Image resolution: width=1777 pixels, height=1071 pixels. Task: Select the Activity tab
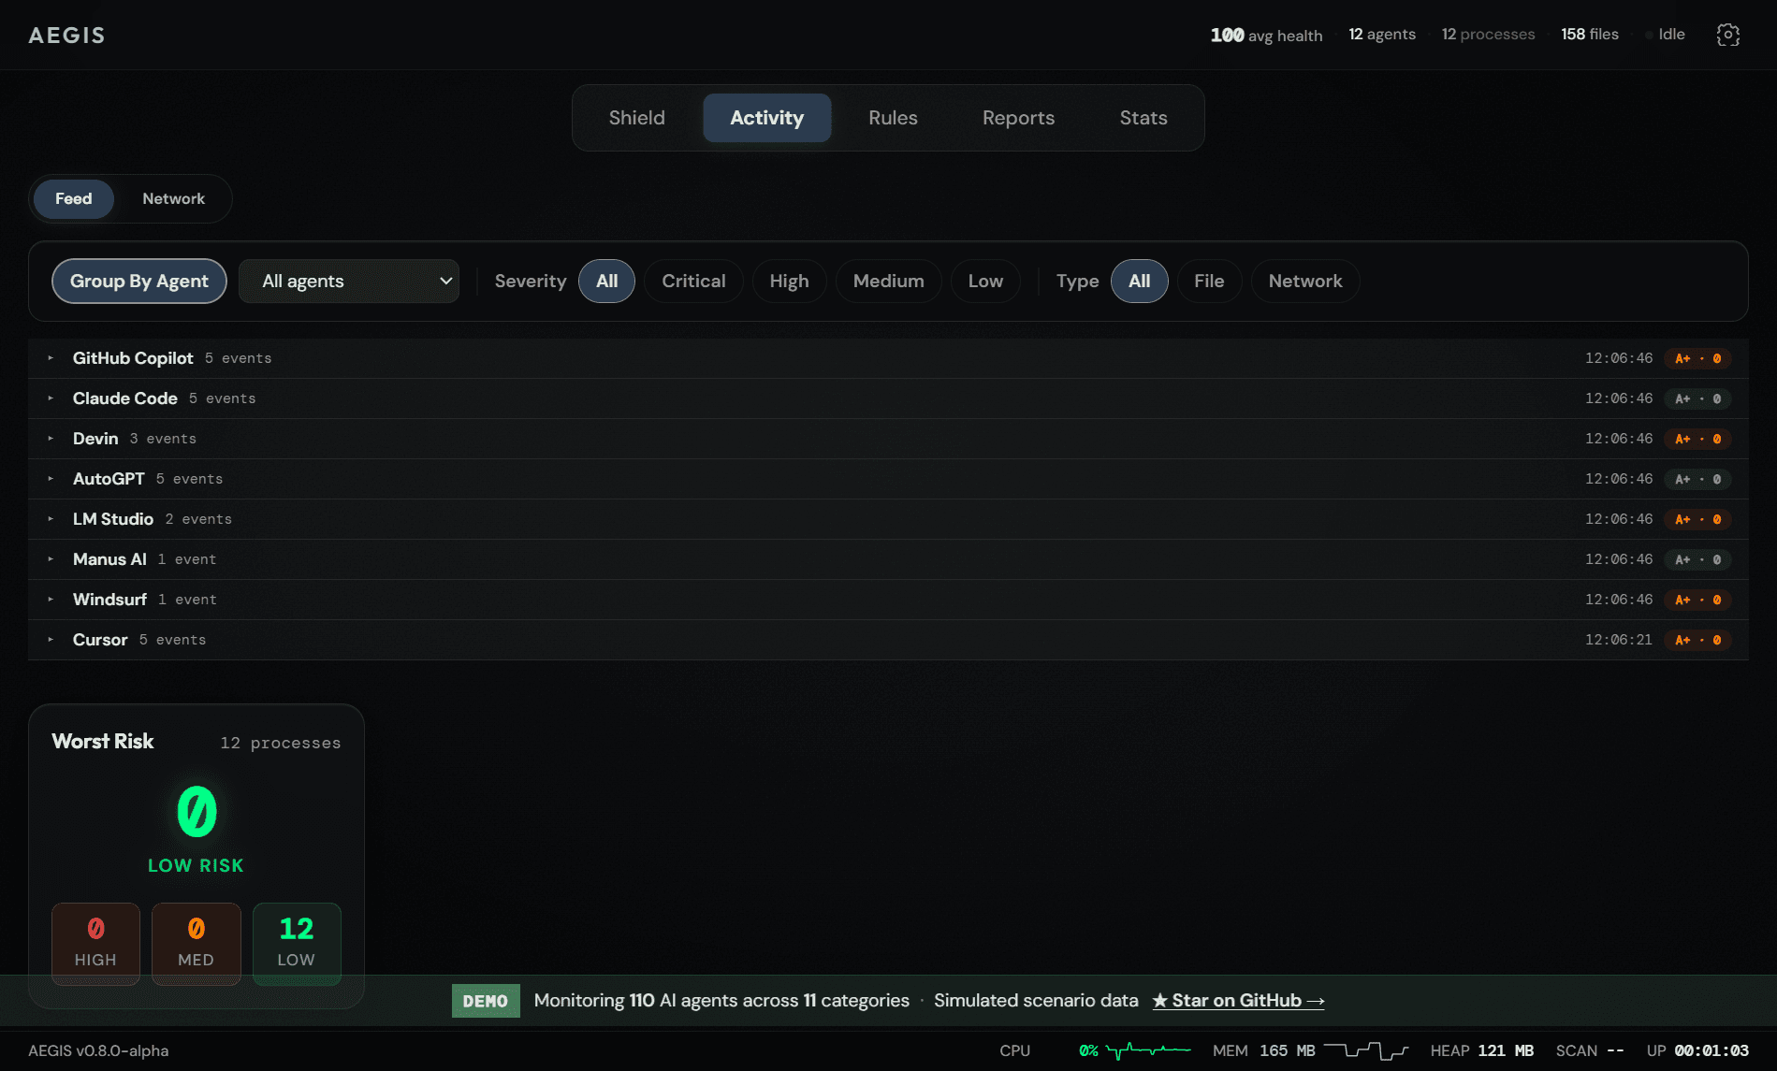pyautogui.click(x=766, y=118)
